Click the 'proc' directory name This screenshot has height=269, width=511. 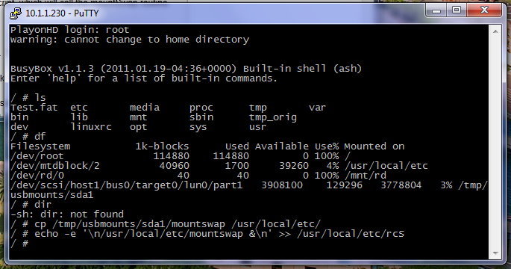(201, 108)
